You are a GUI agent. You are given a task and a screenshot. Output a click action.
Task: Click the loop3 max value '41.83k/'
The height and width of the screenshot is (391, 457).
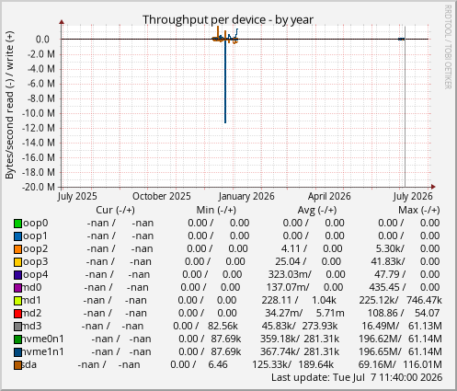[x=388, y=261]
